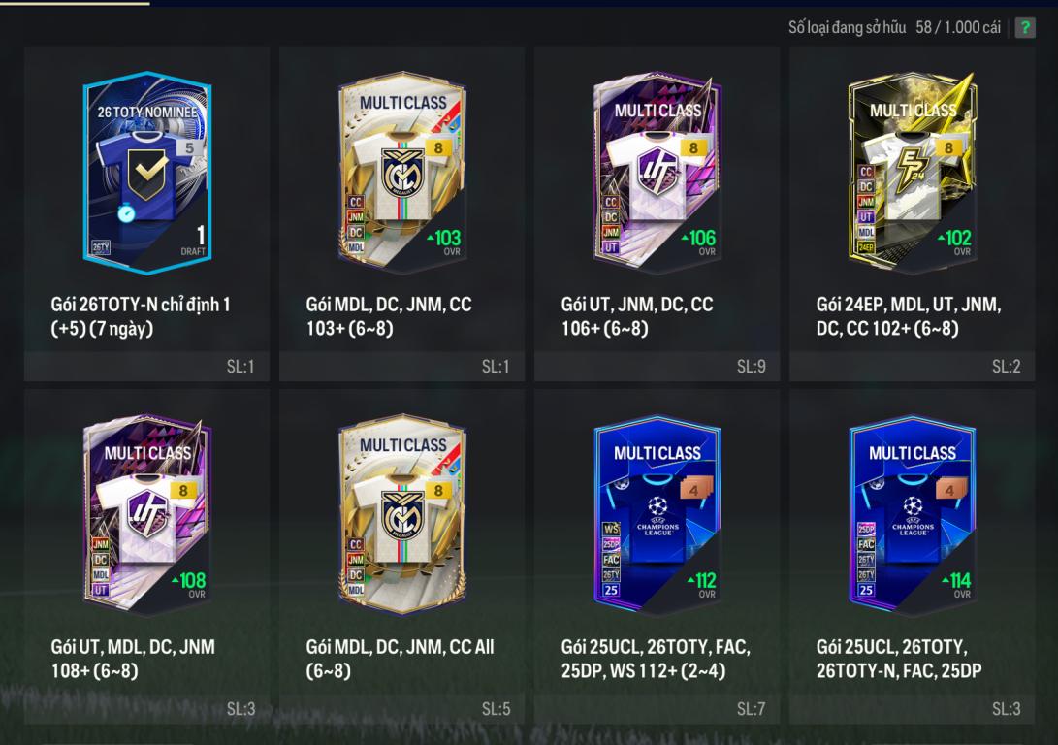Click "Gói 24EP, MDL, UT, JNM" pack title
This screenshot has height=745, width=1058.
point(909,305)
